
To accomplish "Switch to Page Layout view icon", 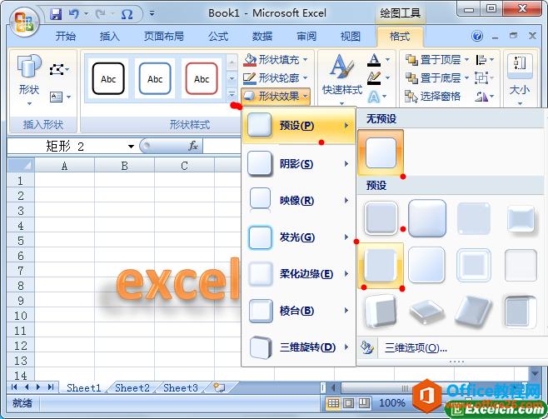I will point(348,404).
